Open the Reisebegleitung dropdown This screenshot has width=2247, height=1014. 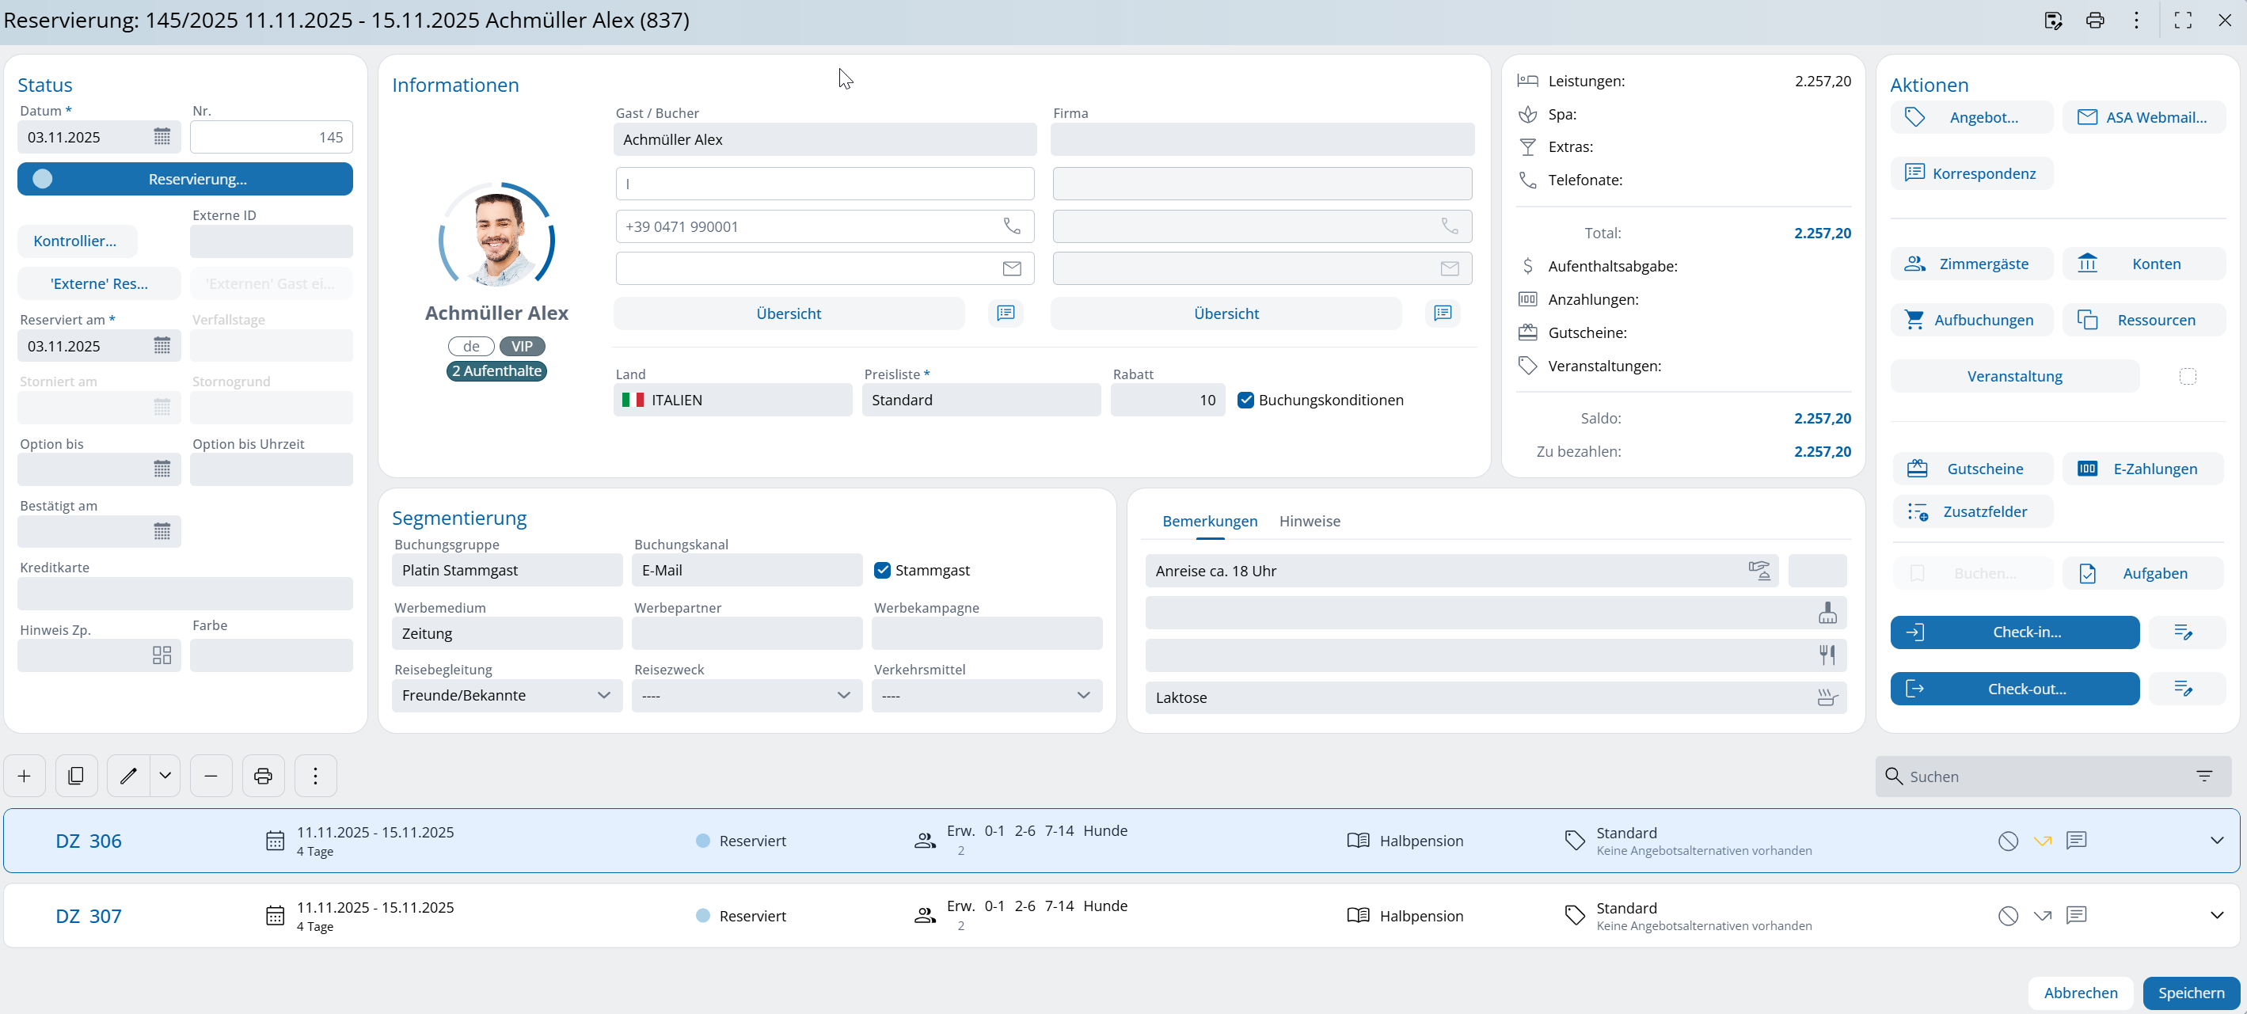(507, 695)
